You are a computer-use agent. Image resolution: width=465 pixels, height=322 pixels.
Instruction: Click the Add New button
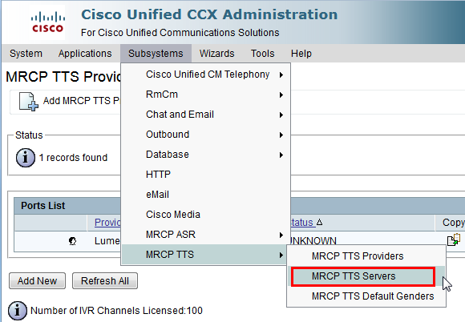(x=38, y=281)
